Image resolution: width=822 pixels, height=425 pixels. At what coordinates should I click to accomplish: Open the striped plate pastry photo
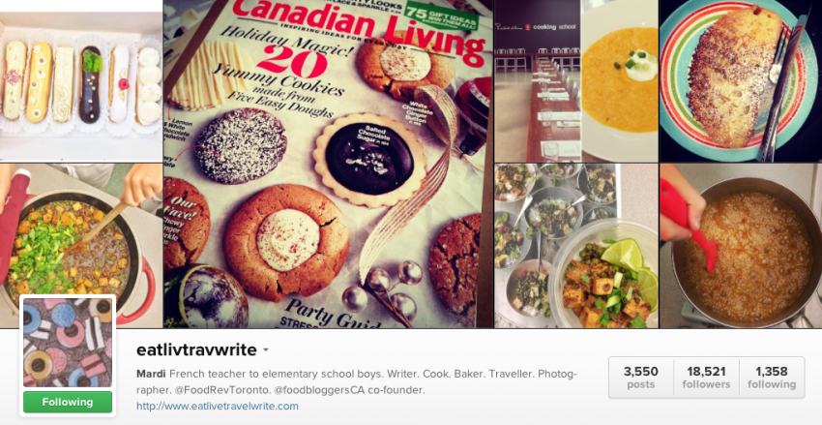(x=741, y=80)
